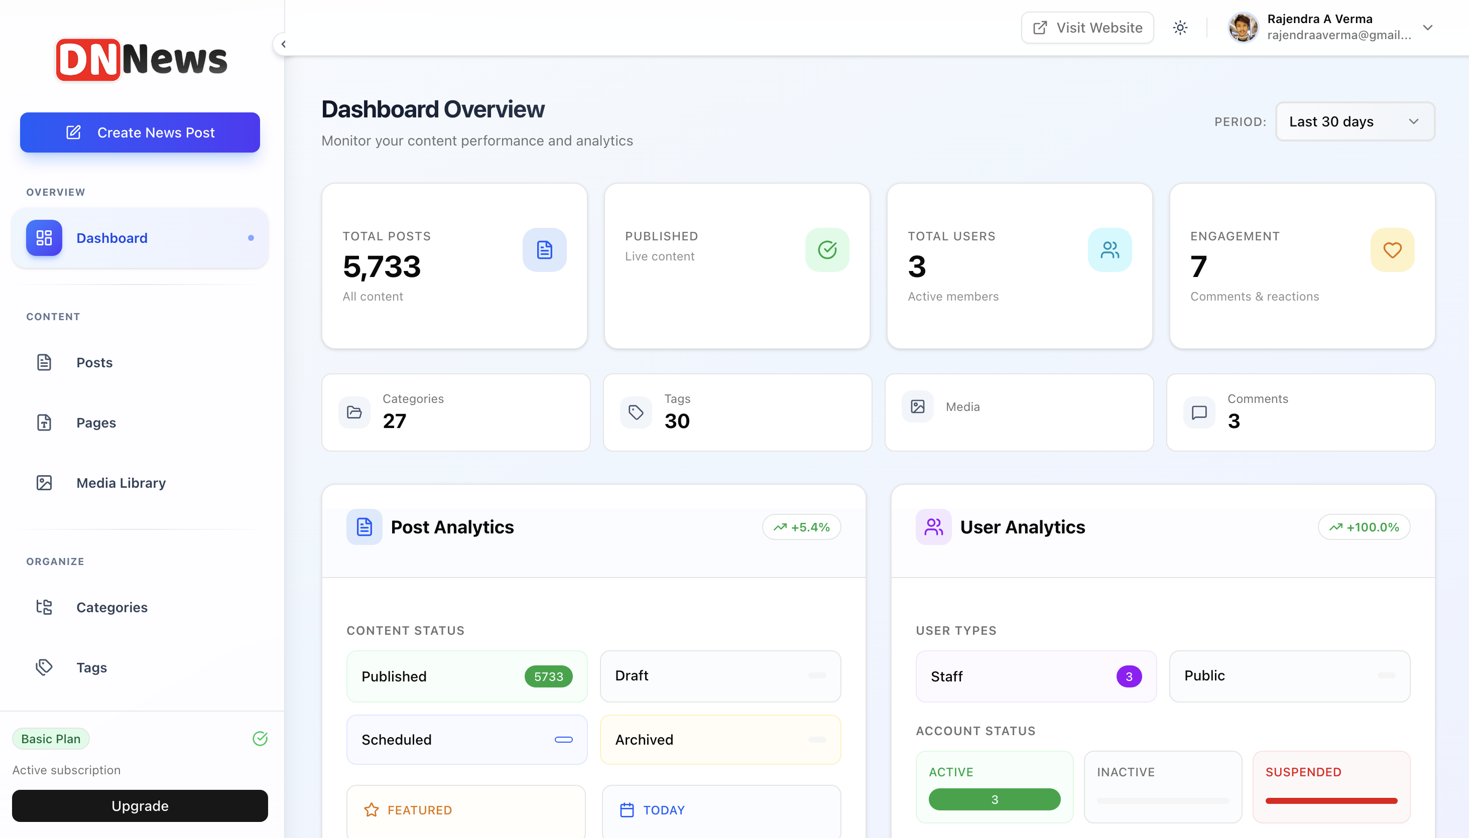This screenshot has width=1469, height=838.
Task: Click the Tags icon in the sidebar
Action: tap(44, 667)
